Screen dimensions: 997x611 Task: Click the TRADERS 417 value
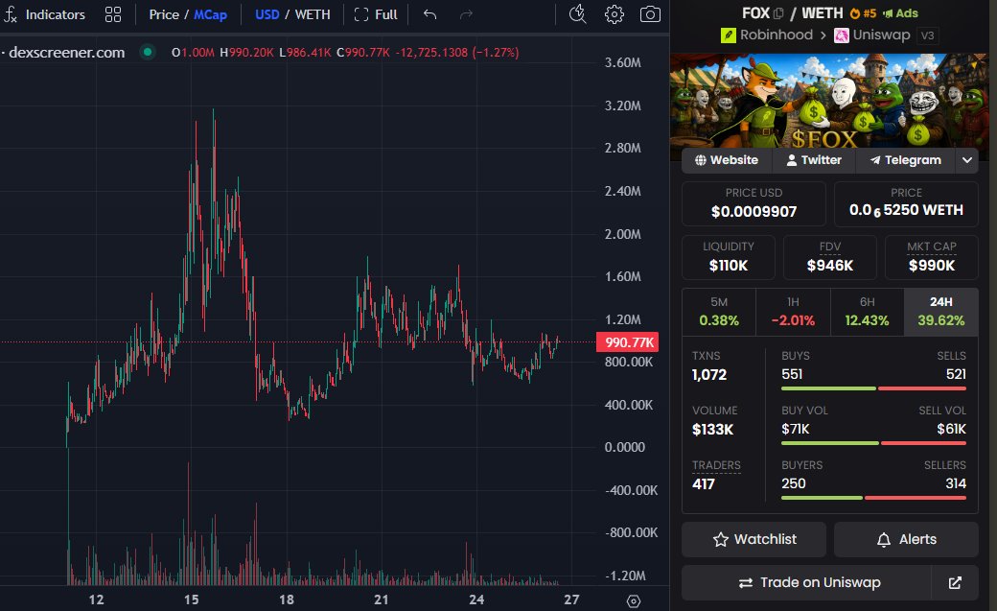coord(704,484)
